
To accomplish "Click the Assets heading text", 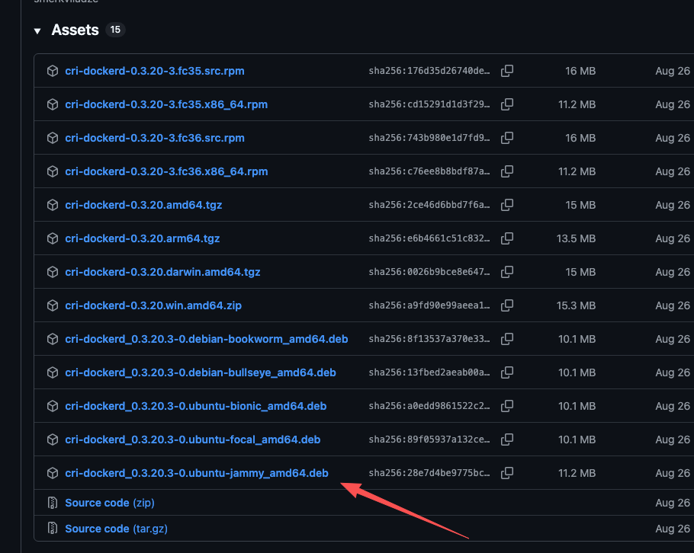I will [75, 30].
